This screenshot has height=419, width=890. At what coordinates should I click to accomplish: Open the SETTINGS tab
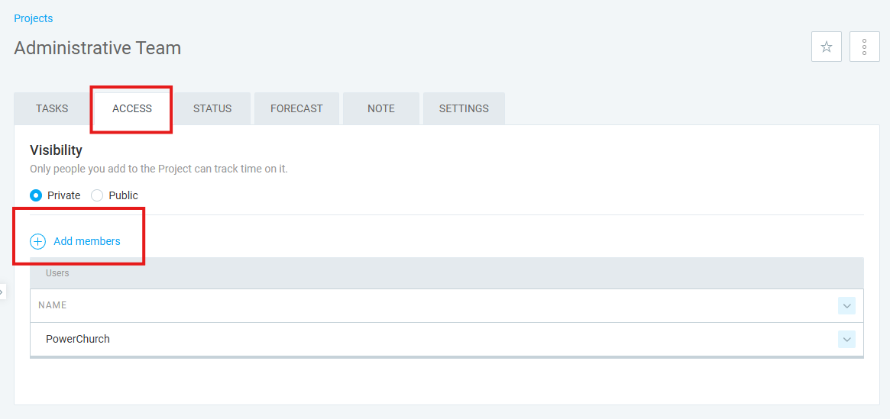click(x=464, y=109)
